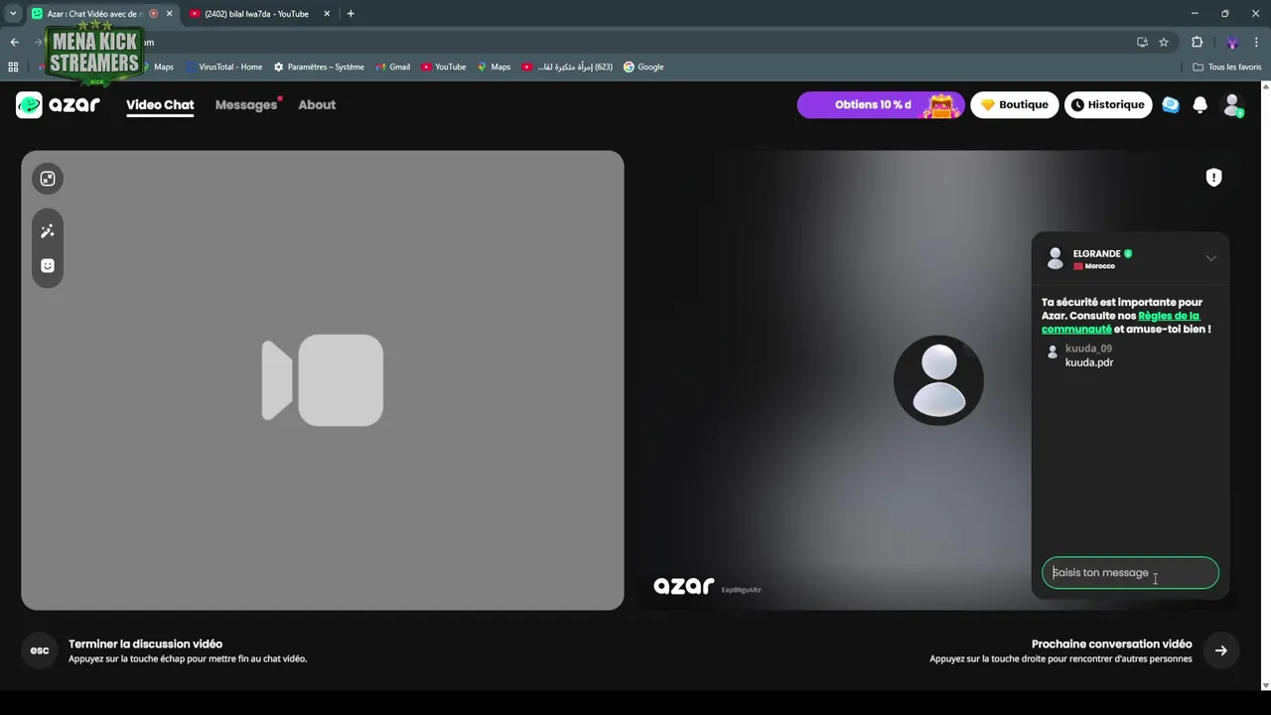The height and width of the screenshot is (715, 1271).
Task: Open a new browser tab
Action: 351,14
